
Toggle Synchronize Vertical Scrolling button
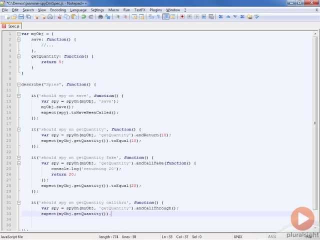pyautogui.click(x=134, y=17)
